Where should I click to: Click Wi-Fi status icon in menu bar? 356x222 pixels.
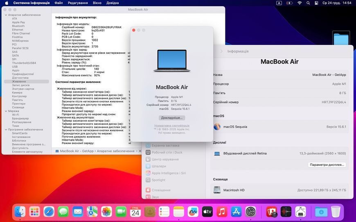[300, 3]
